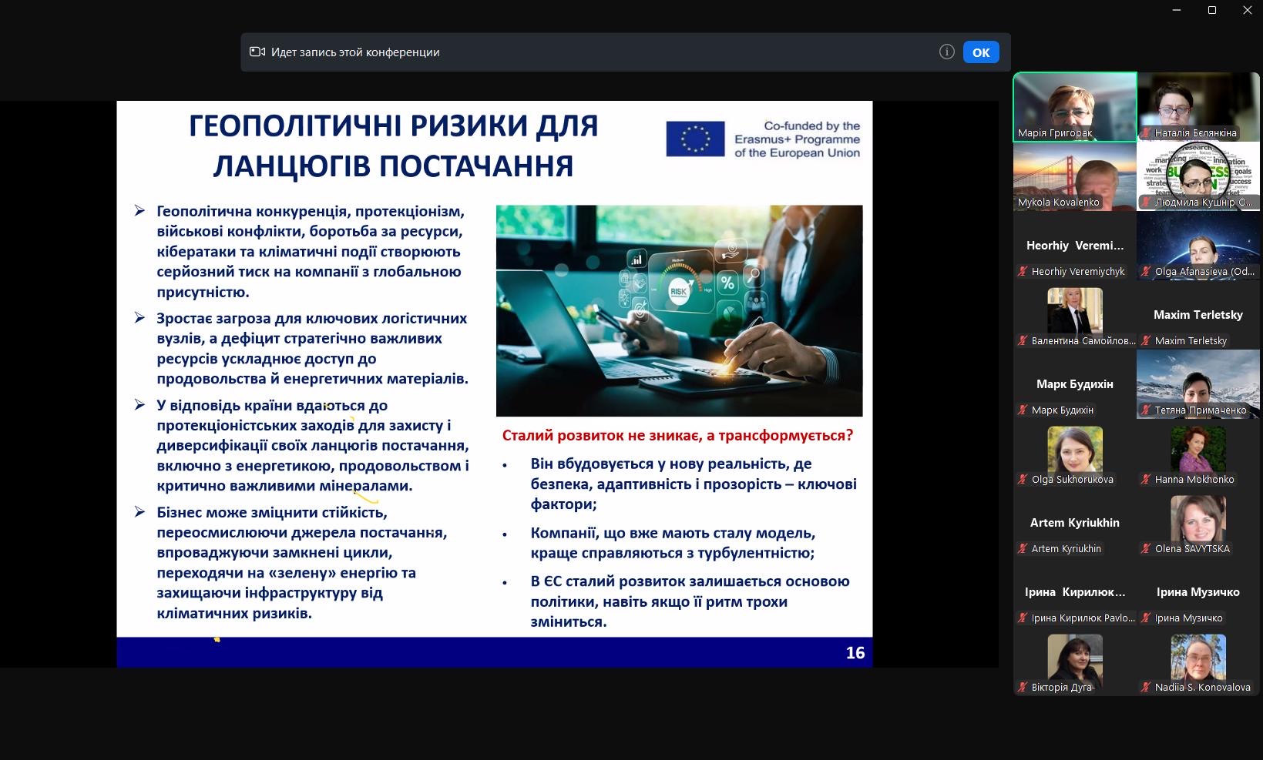This screenshot has width=1263, height=760.
Task: Click muted mic icon for Olena SAVYTSKA
Action: tap(1146, 549)
